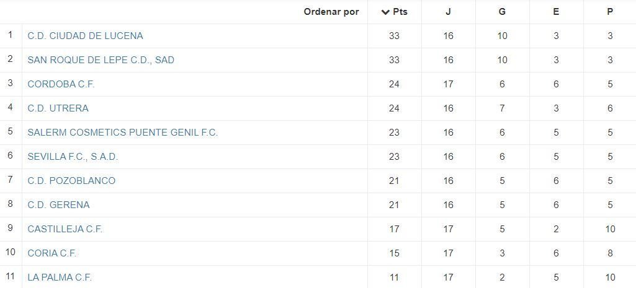Click the Ordenar por label

click(x=331, y=12)
